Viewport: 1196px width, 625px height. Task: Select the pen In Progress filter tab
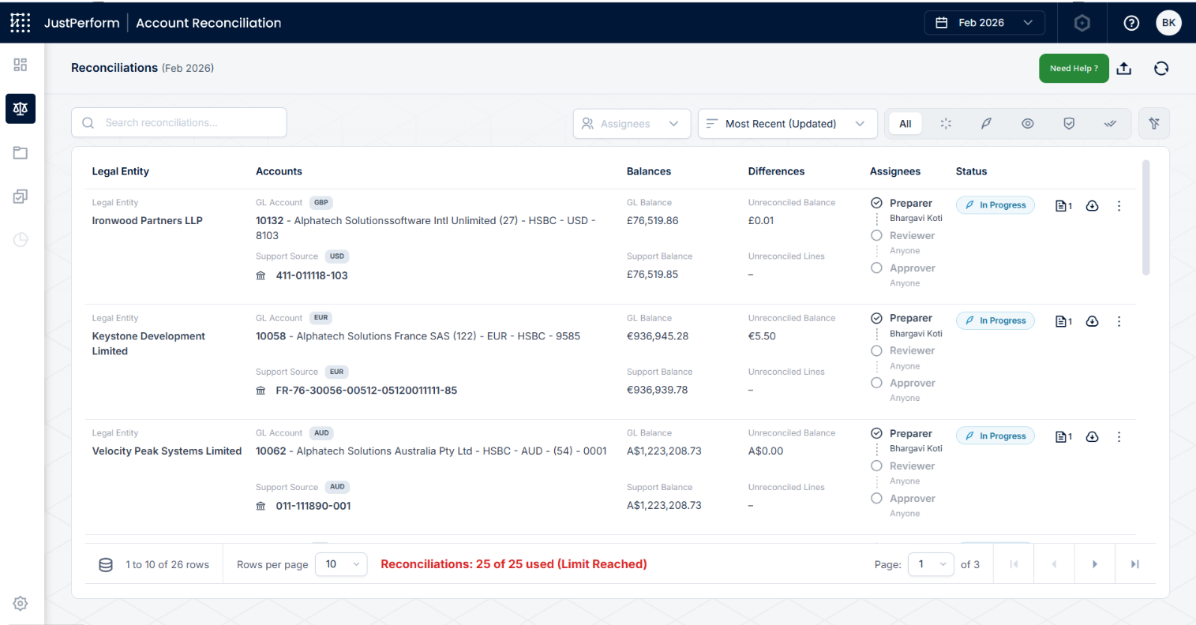click(x=986, y=124)
